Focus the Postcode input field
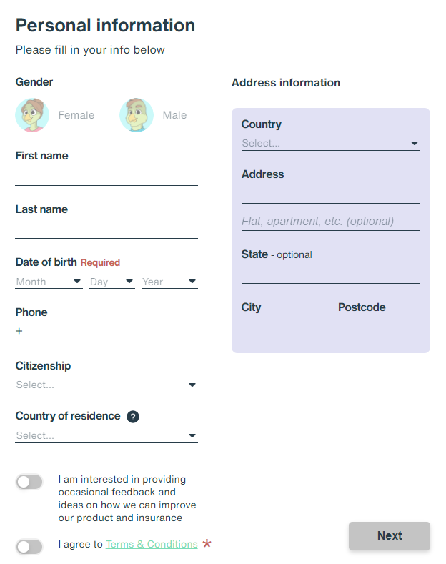Image resolution: width=446 pixels, height=564 pixels. coord(379,328)
